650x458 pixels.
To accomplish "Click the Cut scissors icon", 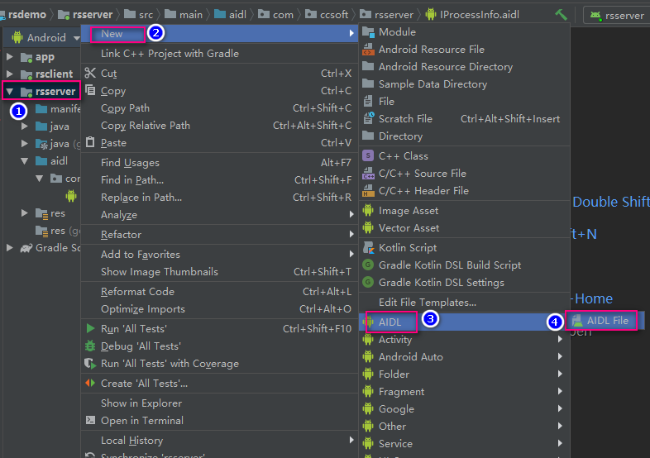I will 90,73.
